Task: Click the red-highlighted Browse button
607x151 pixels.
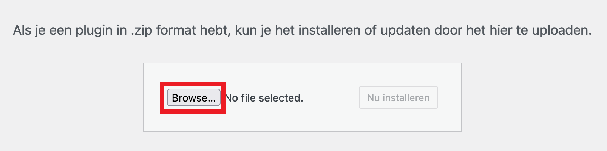Action: 193,98
